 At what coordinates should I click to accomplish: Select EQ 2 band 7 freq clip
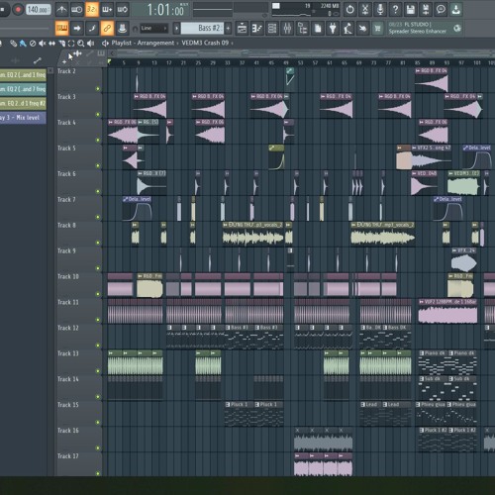click(x=23, y=89)
